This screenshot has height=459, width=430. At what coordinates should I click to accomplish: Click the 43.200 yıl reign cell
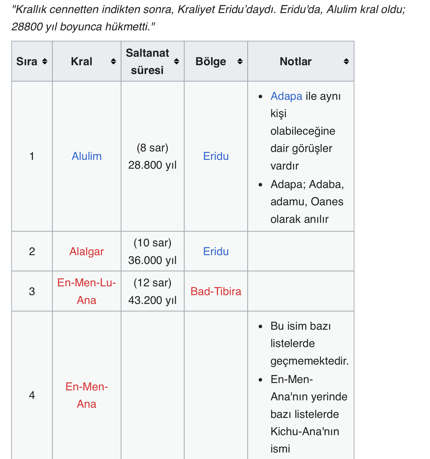pos(152,300)
